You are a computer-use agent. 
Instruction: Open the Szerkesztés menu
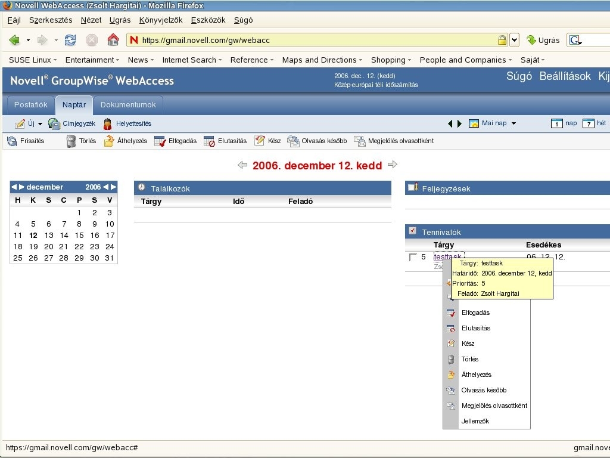[51, 20]
